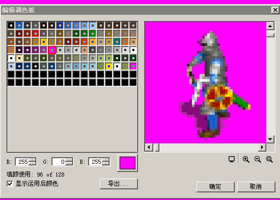Screen dimensions: 280x200
Task: Click the preview scroll up arrow
Action: click(x=270, y=26)
